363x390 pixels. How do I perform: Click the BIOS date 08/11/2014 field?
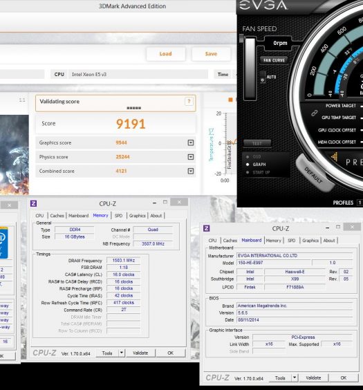[x=295, y=320]
